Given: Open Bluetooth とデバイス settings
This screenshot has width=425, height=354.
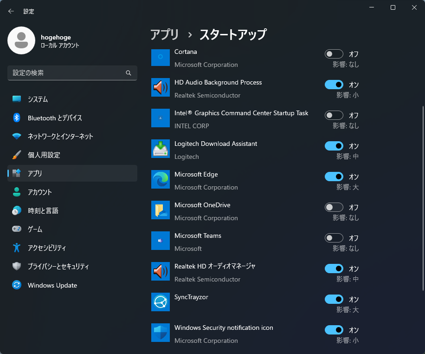Looking at the screenshot, I should coord(55,118).
